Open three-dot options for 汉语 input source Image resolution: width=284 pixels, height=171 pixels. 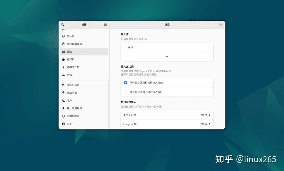(x=208, y=47)
